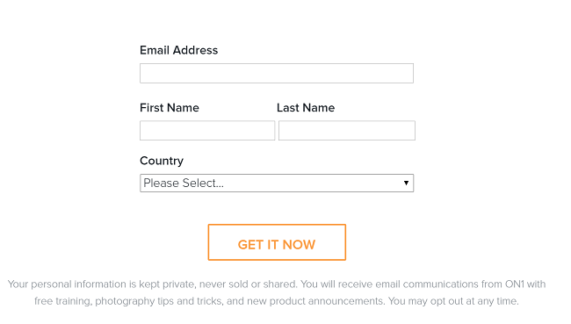Screen dimensions: 571x324
Task: Click the First Name label
Action: [170, 108]
